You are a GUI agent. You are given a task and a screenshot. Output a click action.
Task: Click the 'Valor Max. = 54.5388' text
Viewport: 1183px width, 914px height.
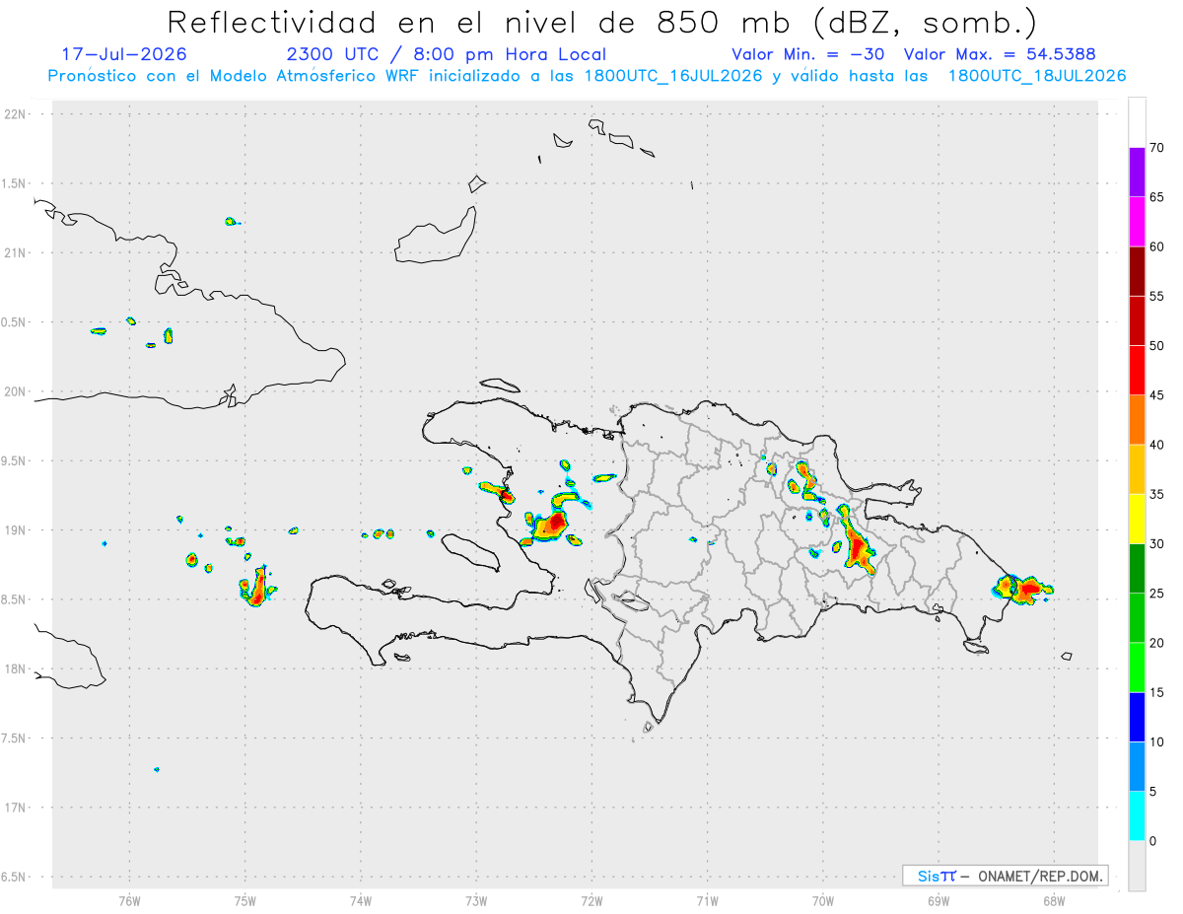click(x=1000, y=54)
